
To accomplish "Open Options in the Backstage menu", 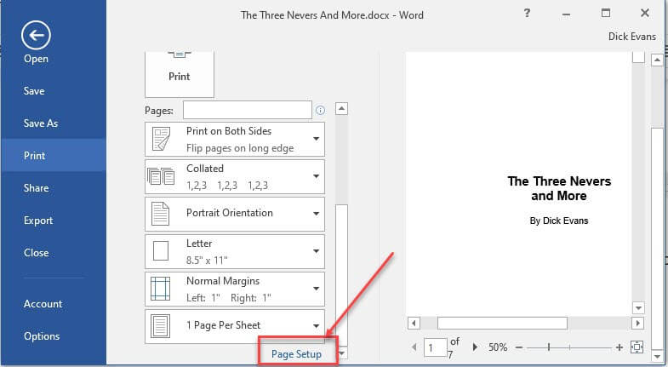I will click(x=42, y=336).
